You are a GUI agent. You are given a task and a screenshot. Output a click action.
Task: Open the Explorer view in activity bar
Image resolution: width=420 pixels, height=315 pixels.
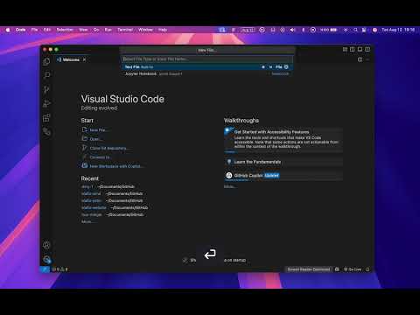pyautogui.click(x=46, y=61)
